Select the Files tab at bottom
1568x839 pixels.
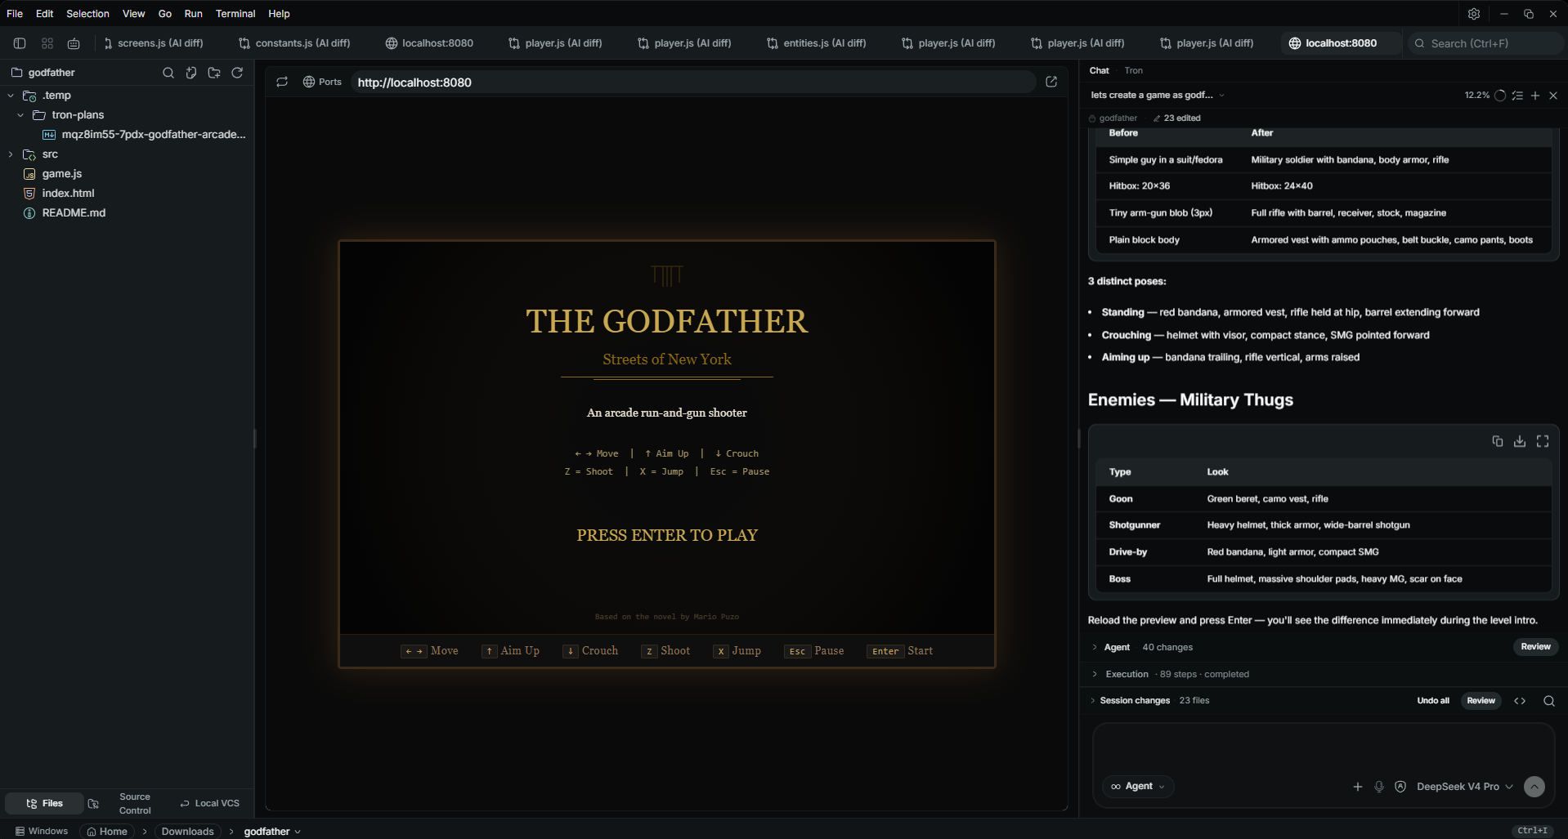[44, 804]
